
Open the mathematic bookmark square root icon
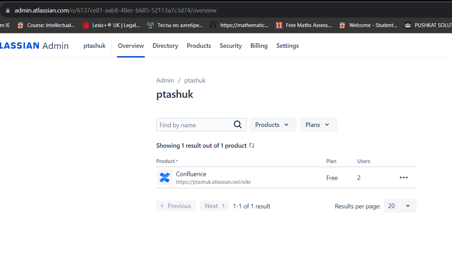[213, 25]
